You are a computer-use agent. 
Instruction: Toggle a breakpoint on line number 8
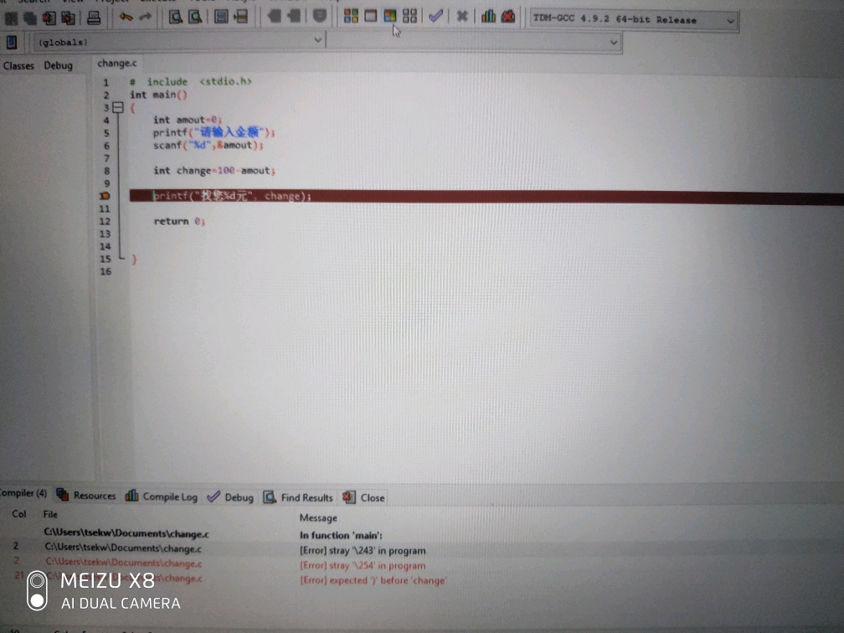point(106,171)
